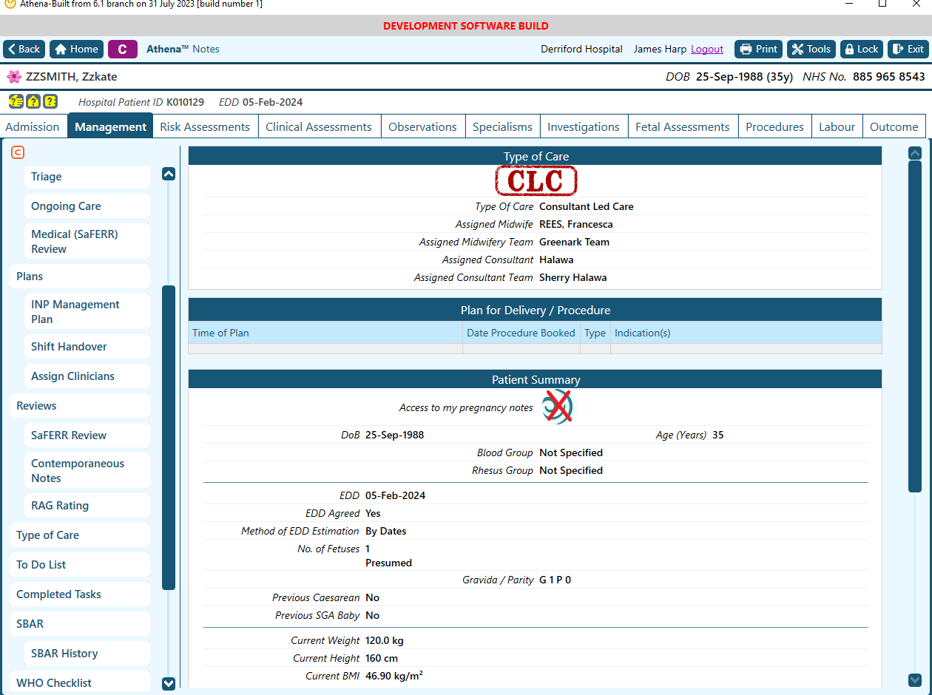
Task: Click the Athena logo icon in title bar
Action: point(10,4)
